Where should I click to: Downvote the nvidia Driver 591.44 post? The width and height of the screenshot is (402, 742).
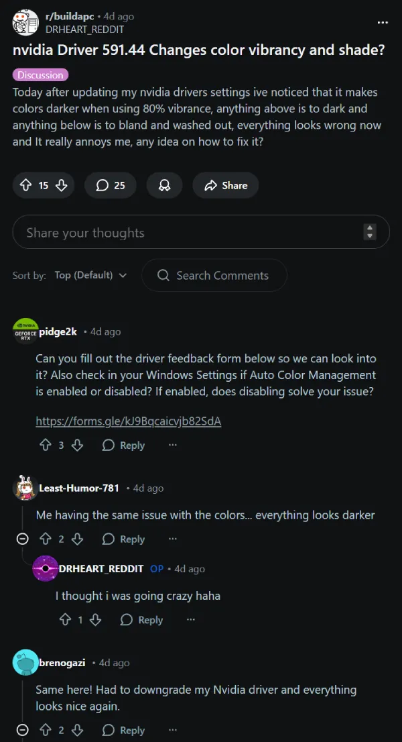[61, 186]
